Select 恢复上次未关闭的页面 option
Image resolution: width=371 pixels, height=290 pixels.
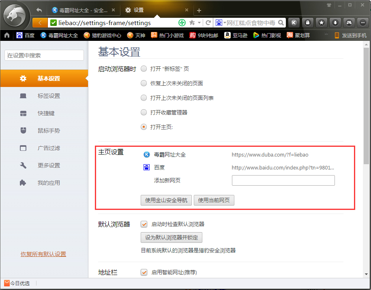144,83
